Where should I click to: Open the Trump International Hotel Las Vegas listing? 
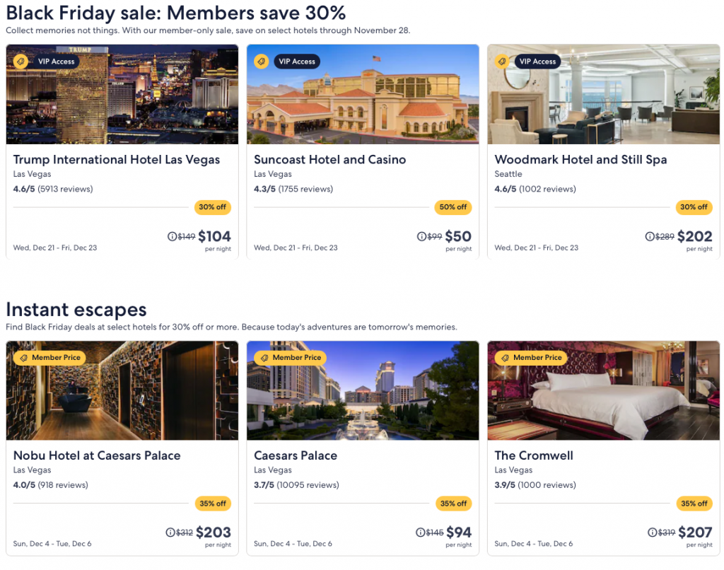tap(117, 160)
